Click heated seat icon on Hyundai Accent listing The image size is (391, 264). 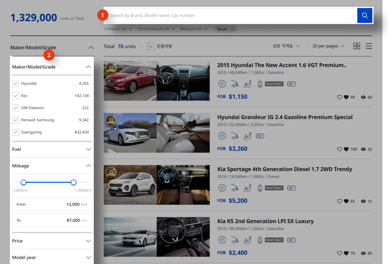pos(247,84)
